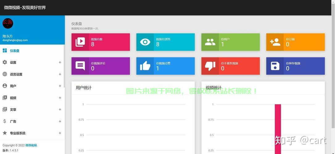Click the 仪表盘 dashboard grid icon
Viewport: 335px width, 154px height.
pos(5,51)
